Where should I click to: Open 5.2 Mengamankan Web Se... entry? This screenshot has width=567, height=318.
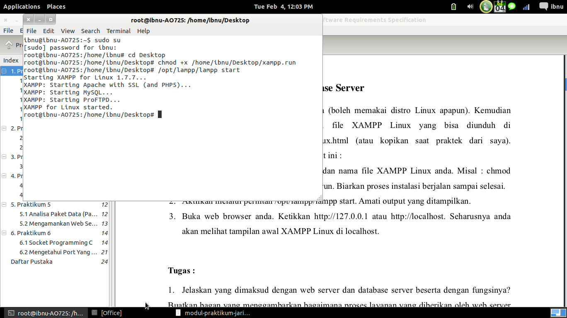58,224
